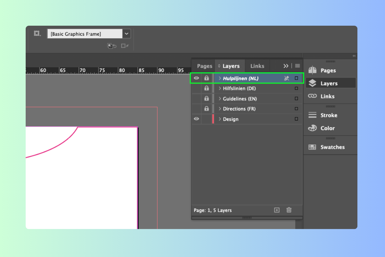The image size is (385, 257).
Task: Switch to the Links tab in the panel
Action: coord(257,66)
